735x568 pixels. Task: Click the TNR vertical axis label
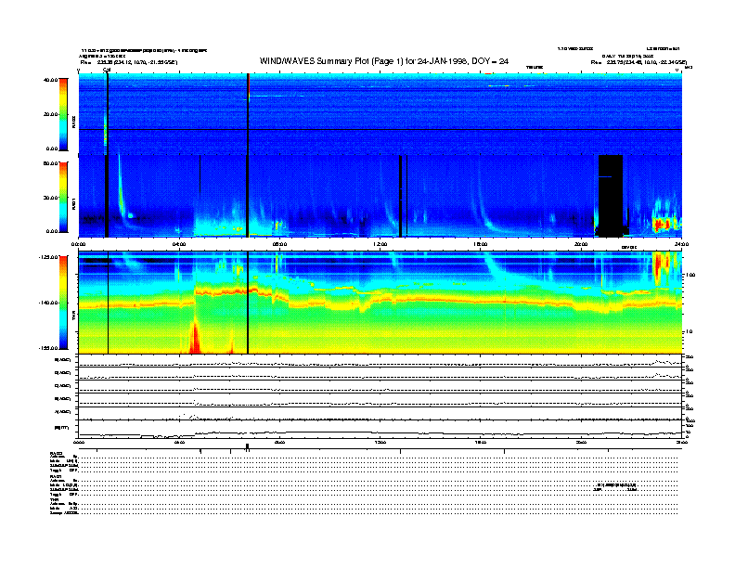click(73, 317)
